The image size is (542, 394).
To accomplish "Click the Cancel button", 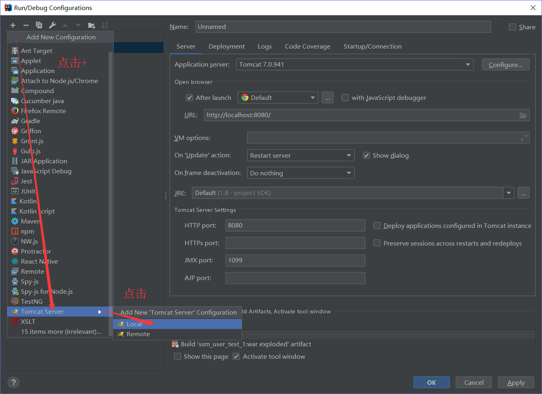I will [474, 382].
